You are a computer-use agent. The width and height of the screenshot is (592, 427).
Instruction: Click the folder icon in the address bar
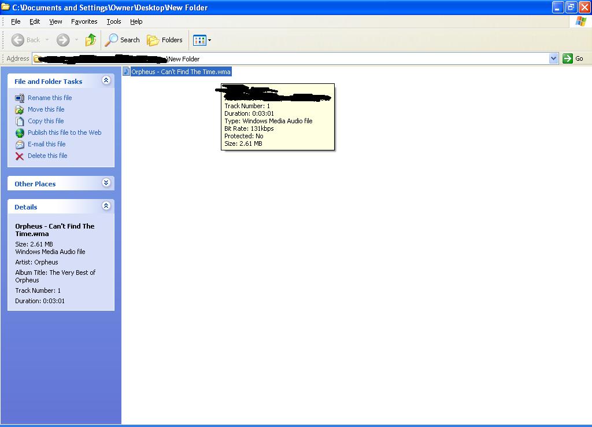(38, 58)
